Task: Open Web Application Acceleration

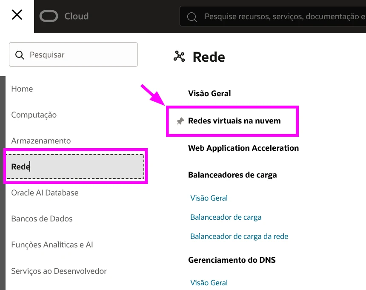Action: (x=243, y=148)
